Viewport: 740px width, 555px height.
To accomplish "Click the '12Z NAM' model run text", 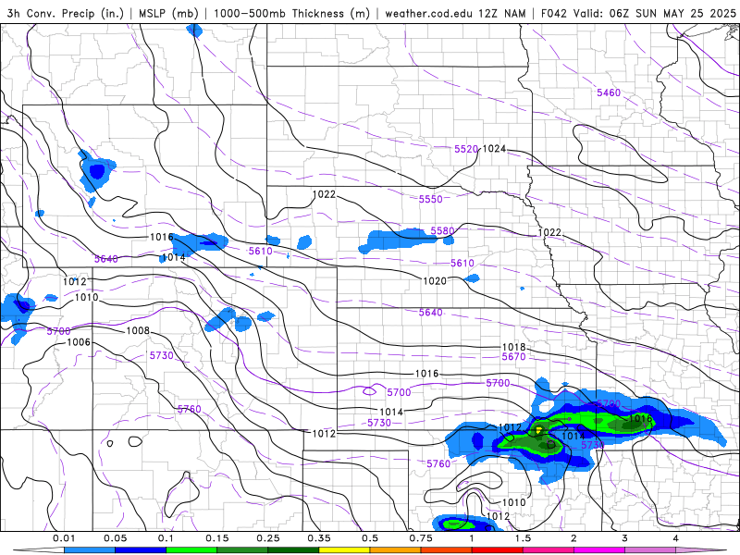I will (502, 13).
